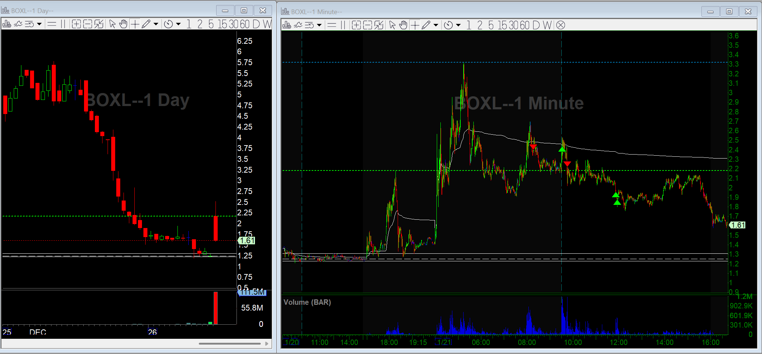Minimize the BOXL Day window
The height and width of the screenshot is (354, 762).
(x=225, y=10)
